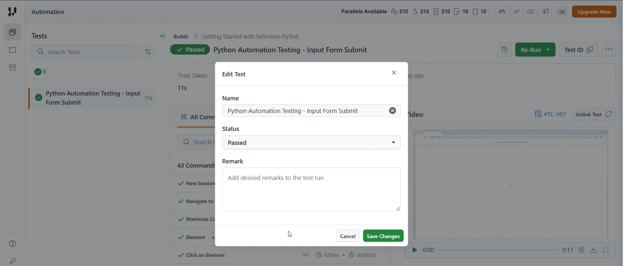Change video playback speed setting

(581, 250)
